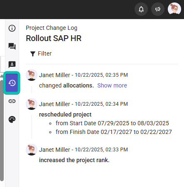
Task: Open the comments chat sidebar icon
Action: pos(12,46)
